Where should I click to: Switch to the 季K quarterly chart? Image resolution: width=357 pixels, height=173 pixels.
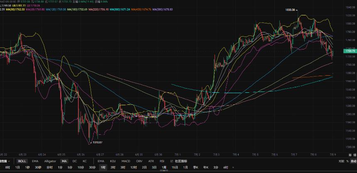pos(196,168)
